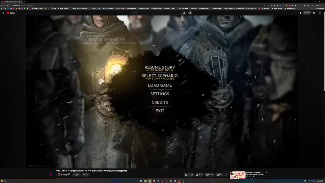Open the Pre-Owned Motors bookmark

coord(239,8)
